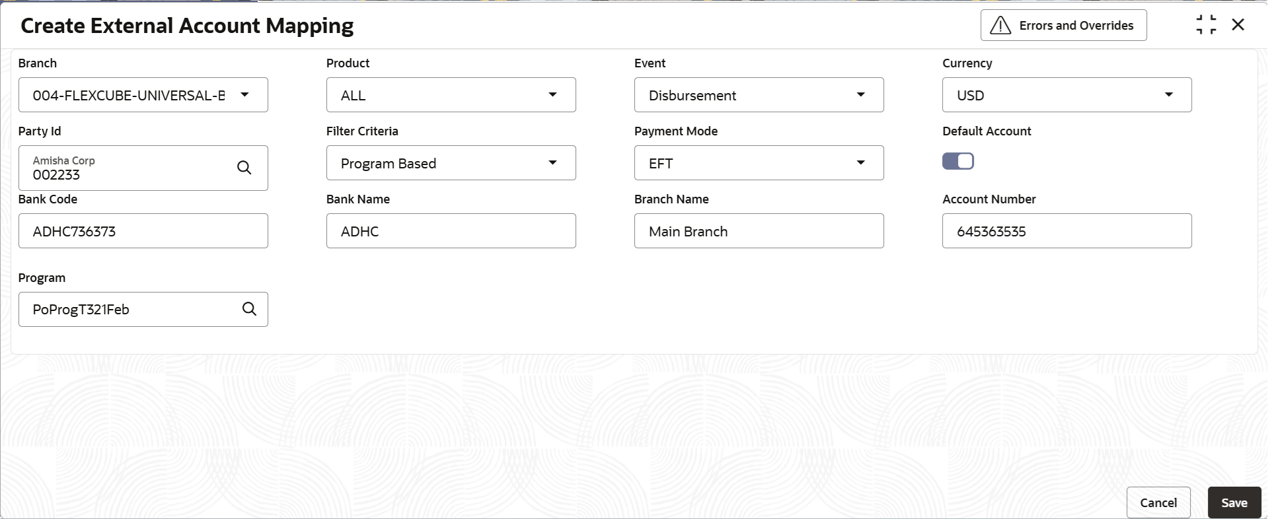Click the Account Number input field
This screenshot has height=519, width=1272.
click(1067, 231)
